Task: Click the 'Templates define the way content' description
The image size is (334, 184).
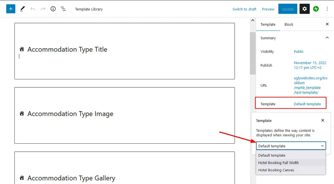Action: 285,133
